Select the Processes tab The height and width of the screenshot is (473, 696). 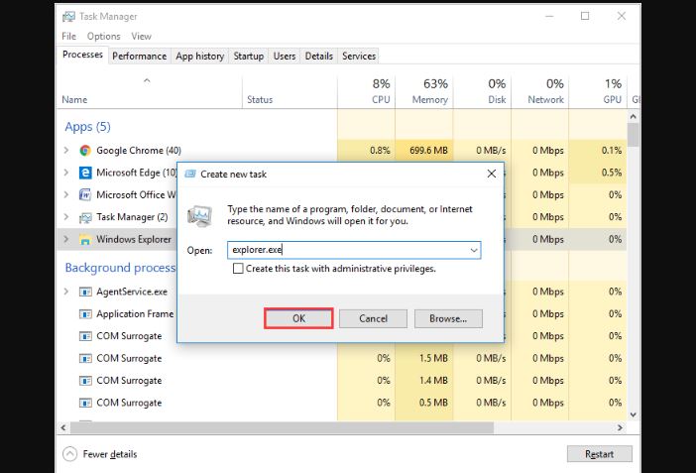click(82, 55)
